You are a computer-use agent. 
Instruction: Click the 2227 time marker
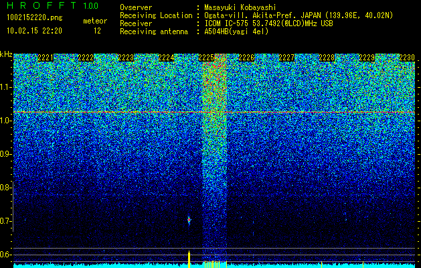[286, 58]
